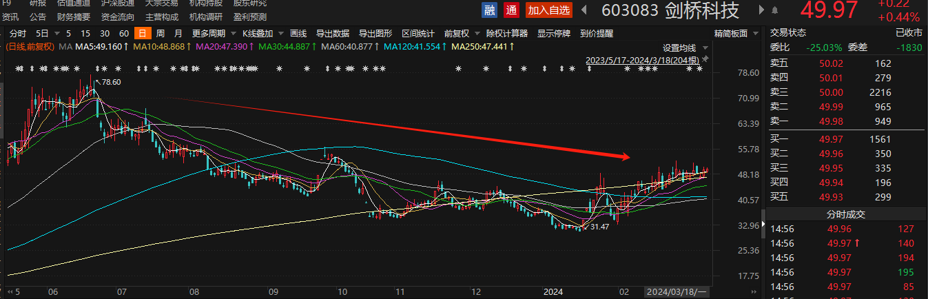Click the 分时成交 panel header
The height and width of the screenshot is (299, 928).
point(847,214)
